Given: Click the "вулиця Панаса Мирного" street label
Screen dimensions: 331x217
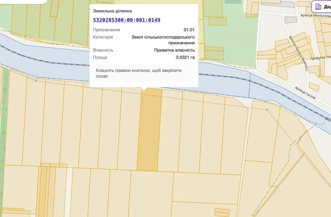Looking at the screenshot, I should (298, 53).
